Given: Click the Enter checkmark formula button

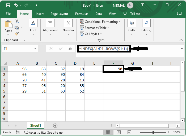Looking at the screenshot, I should [61, 49].
